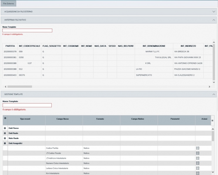The image size is (218, 175).
Task: Collapse the Anteprima File Nativo panel
Action: tap(214, 20)
